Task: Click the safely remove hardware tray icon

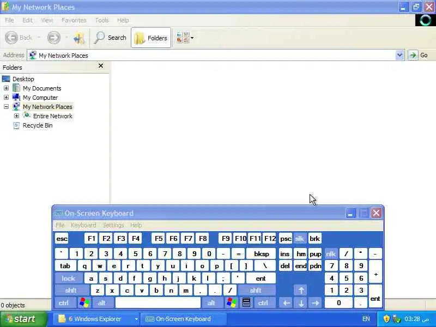Action: pos(397,319)
